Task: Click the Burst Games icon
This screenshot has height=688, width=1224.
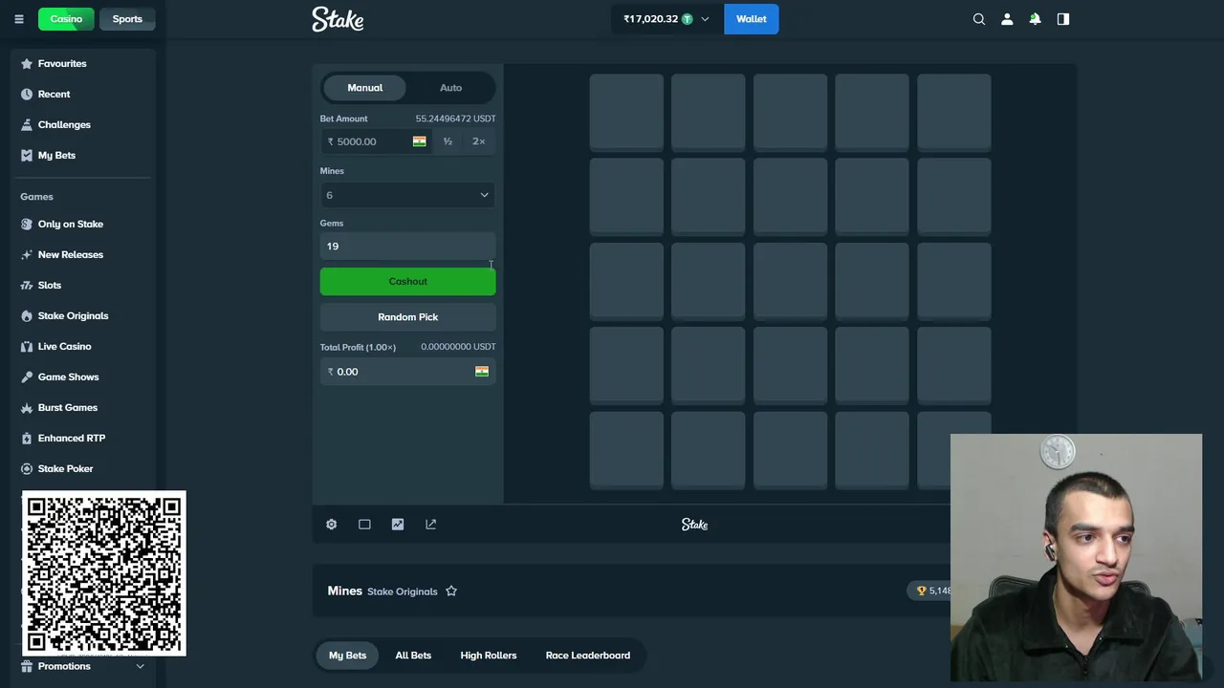Action: pyautogui.click(x=27, y=408)
